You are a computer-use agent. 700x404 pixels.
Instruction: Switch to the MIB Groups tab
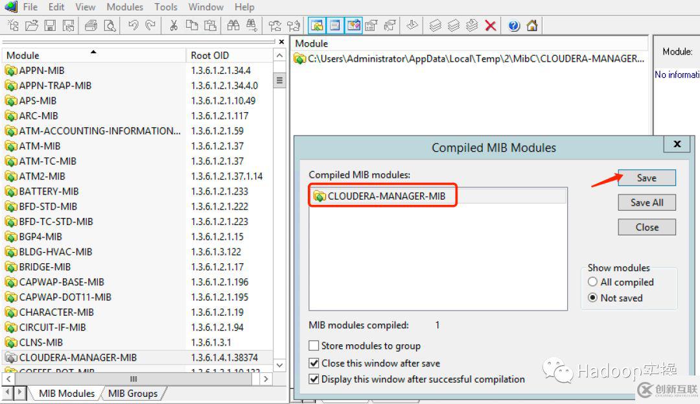coord(132,393)
